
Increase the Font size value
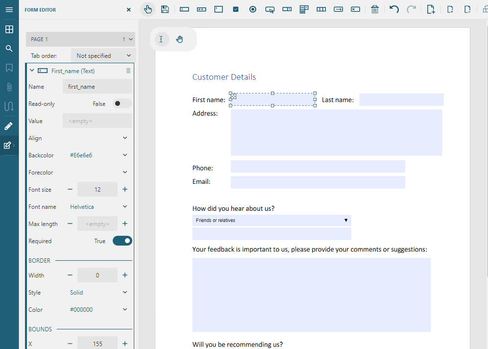pos(125,189)
